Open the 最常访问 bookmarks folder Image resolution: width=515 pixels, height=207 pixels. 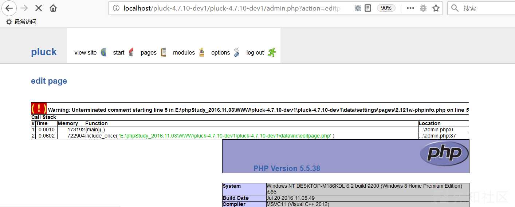[x=25, y=22]
